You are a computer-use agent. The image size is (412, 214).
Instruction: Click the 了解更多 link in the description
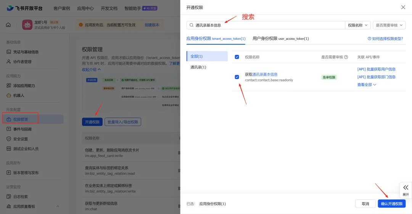[175, 63]
